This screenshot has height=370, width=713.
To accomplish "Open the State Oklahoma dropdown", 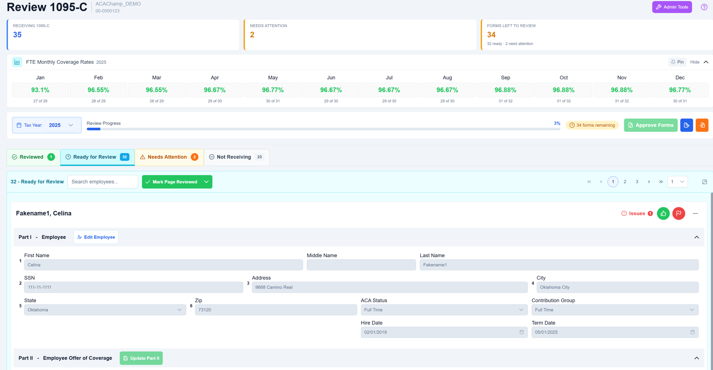I will point(105,310).
